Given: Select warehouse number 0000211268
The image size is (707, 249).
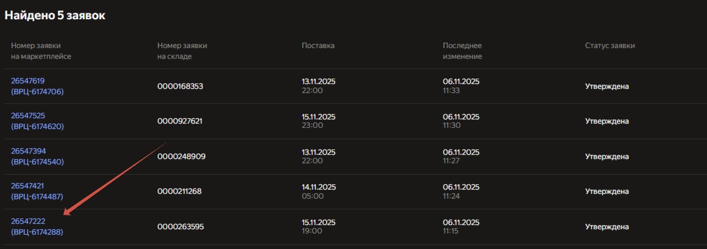Looking at the screenshot, I should pyautogui.click(x=179, y=191).
